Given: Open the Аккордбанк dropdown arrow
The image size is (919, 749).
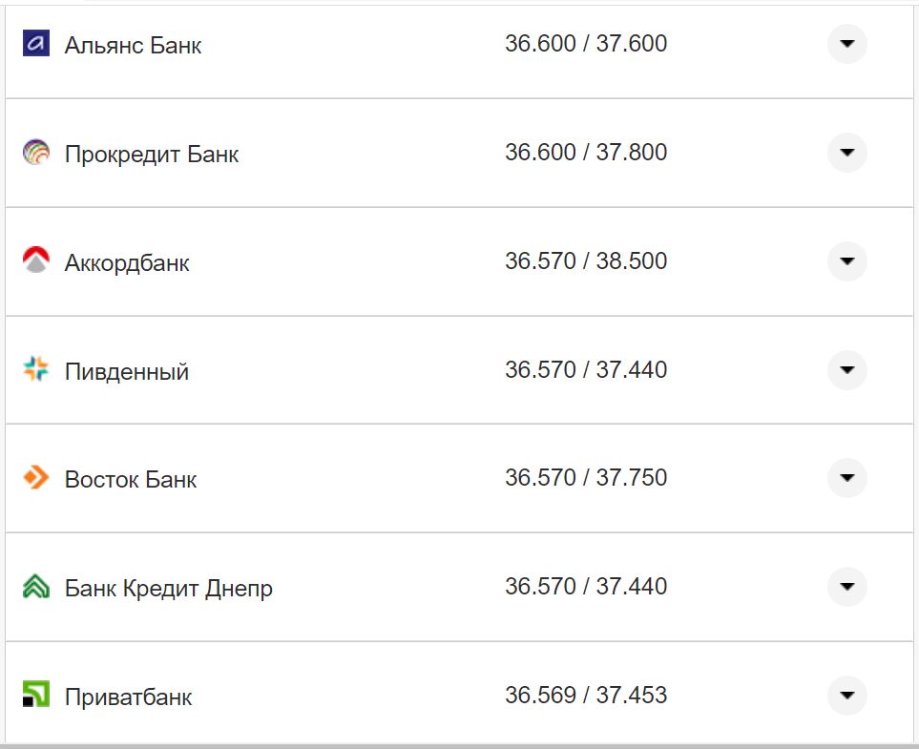Looking at the screenshot, I should pyautogui.click(x=846, y=261).
